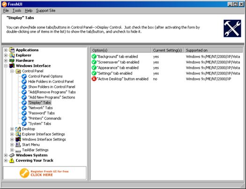The width and height of the screenshot is (246, 189).
Task: Click the wrench icon next to "System" Tabs
Action: pyautogui.click(x=24, y=123)
